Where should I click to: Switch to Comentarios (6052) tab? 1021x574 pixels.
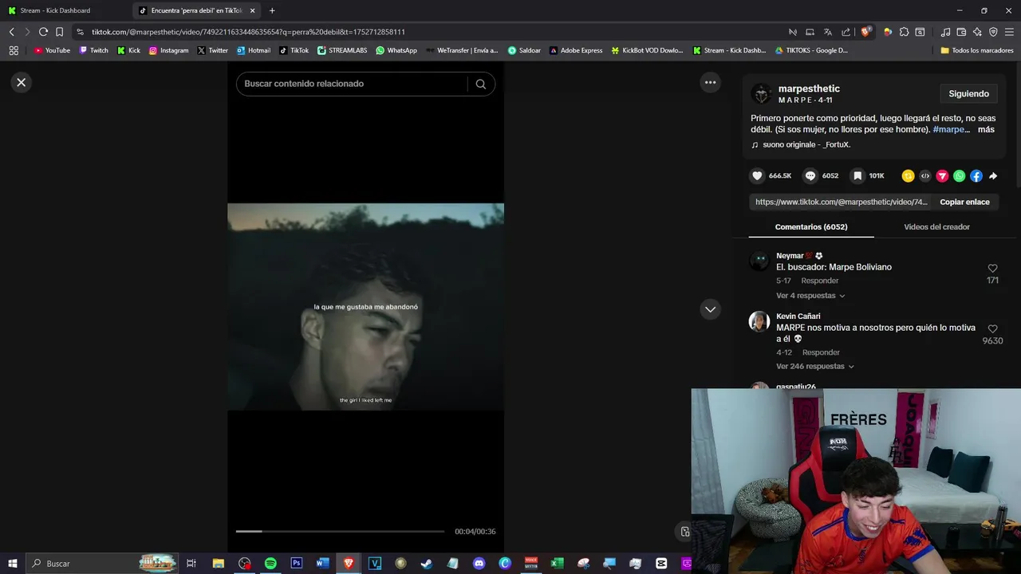[x=811, y=227]
